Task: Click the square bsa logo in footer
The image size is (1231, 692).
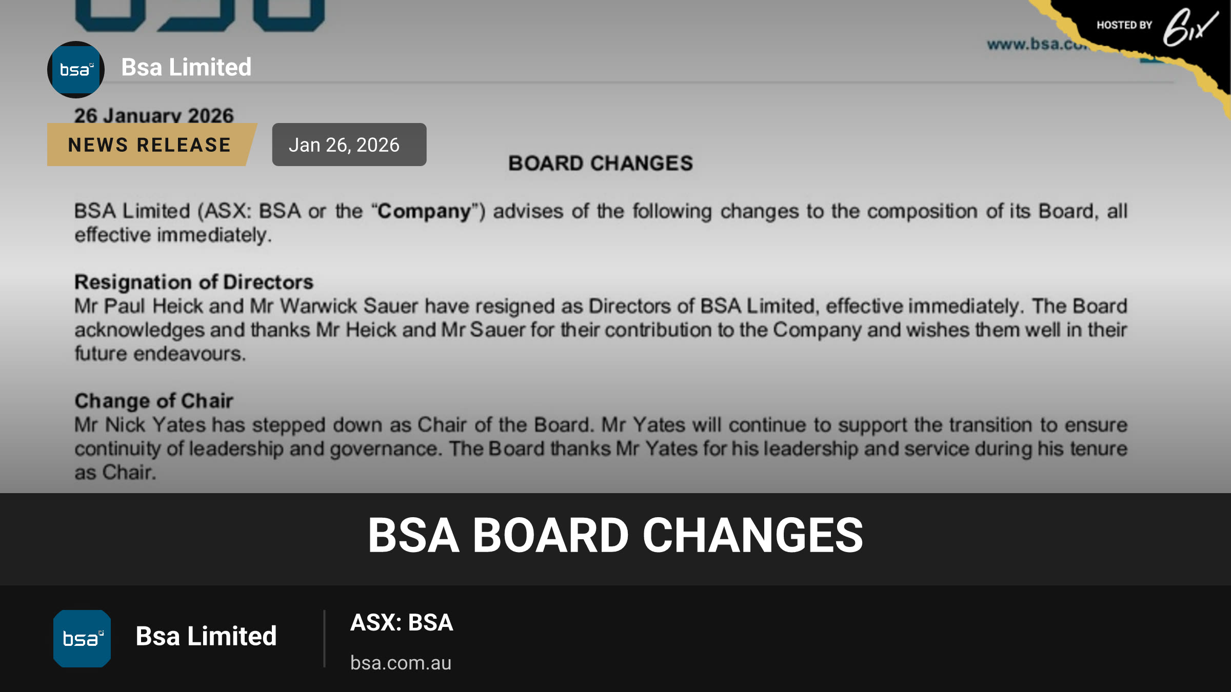Action: (x=82, y=639)
